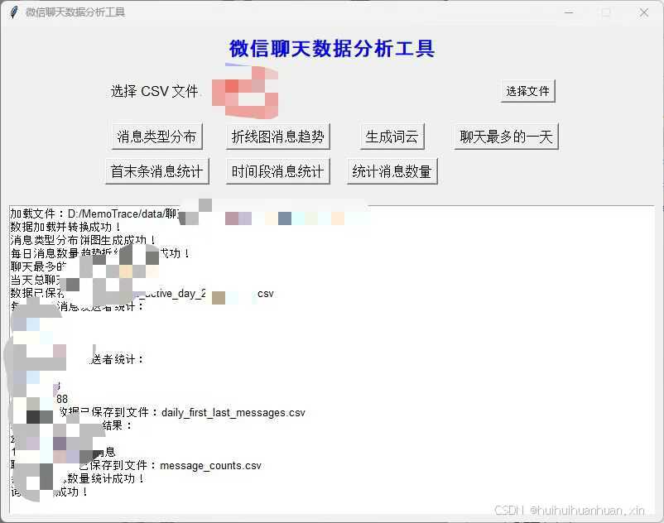
Task: Click the 选择 CSV 文件 label
Action: (155, 91)
